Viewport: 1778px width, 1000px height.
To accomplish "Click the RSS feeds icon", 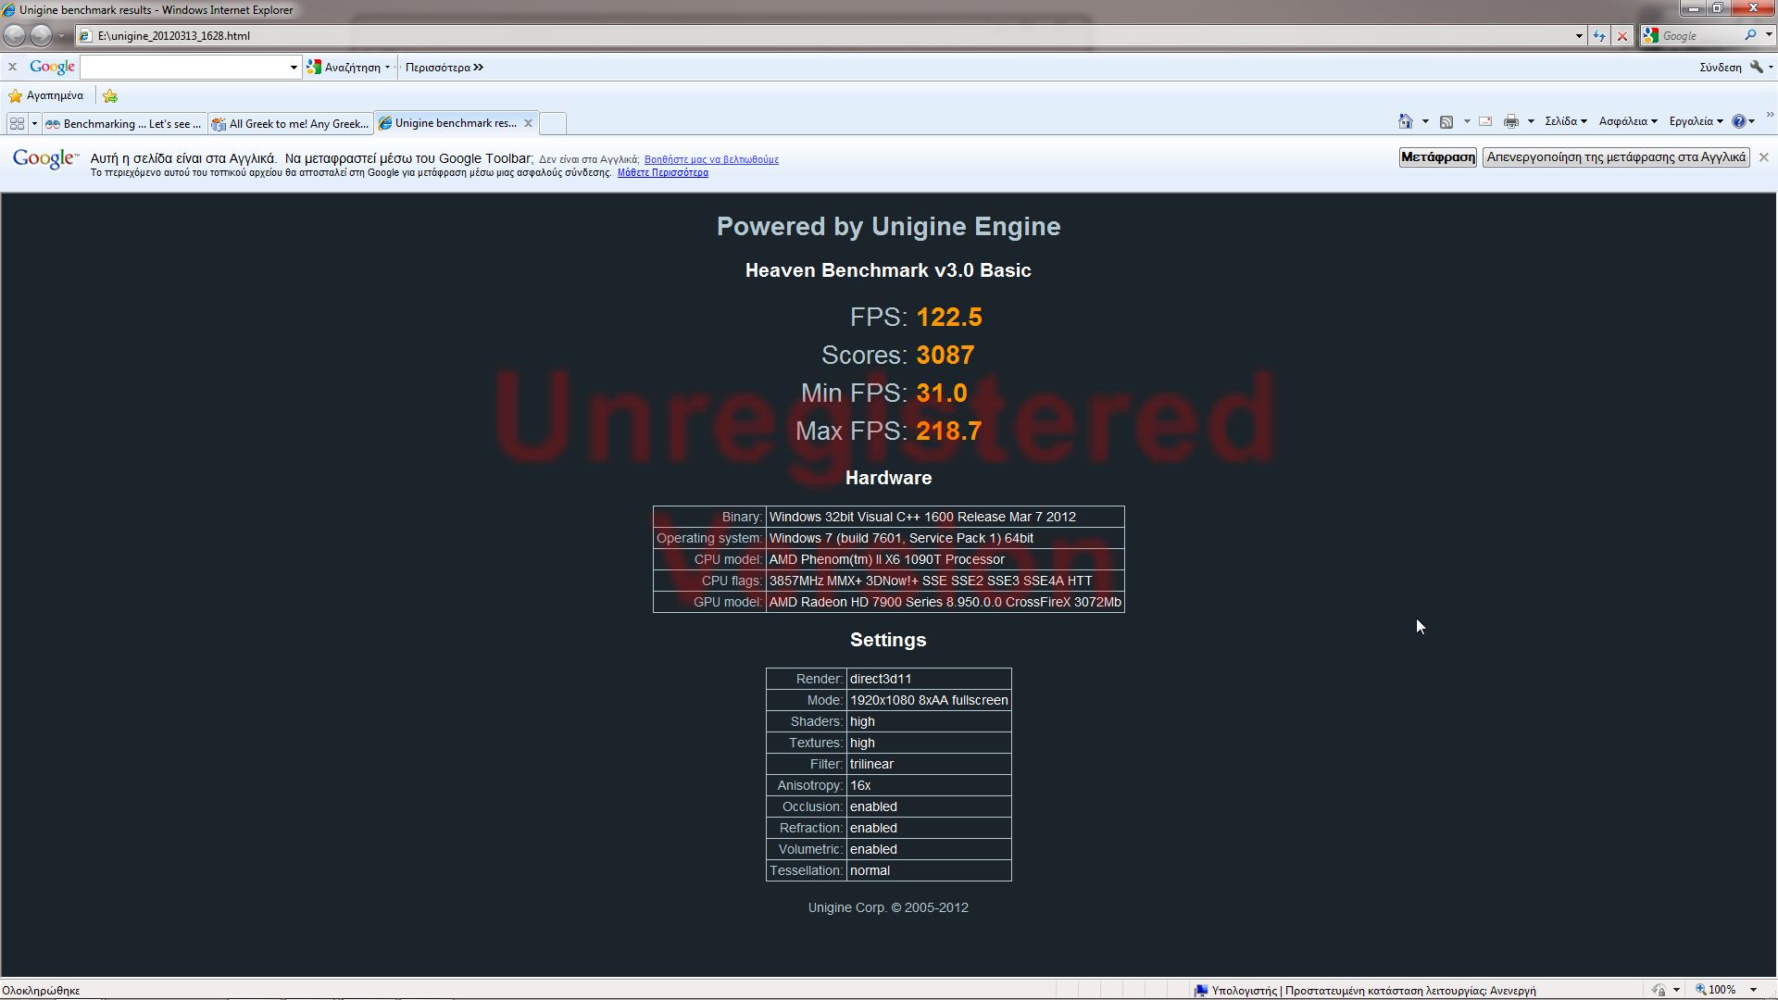I will [x=1446, y=121].
